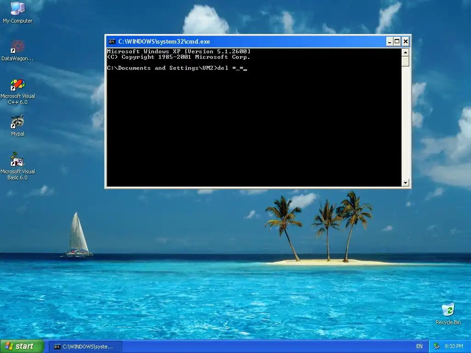Click the Copyright 1985-2001 Microsoft Corp. line

coord(178,57)
